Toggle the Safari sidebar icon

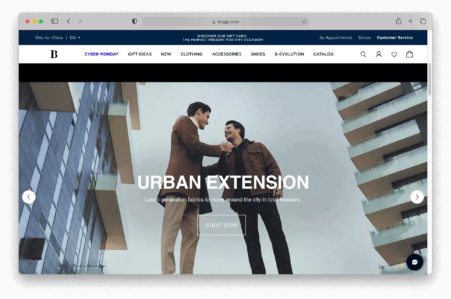click(x=55, y=21)
